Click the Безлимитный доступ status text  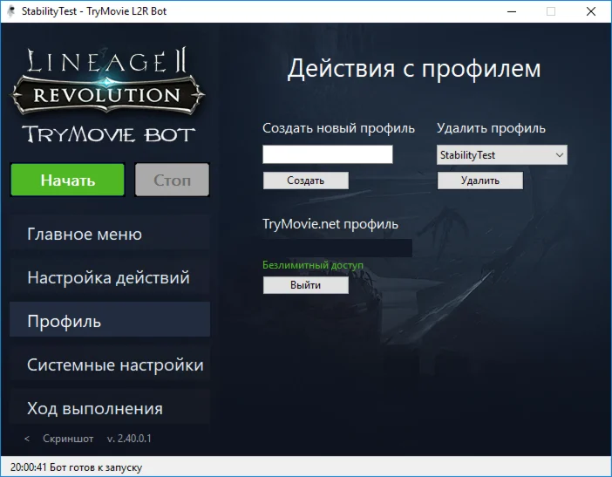[x=313, y=265]
